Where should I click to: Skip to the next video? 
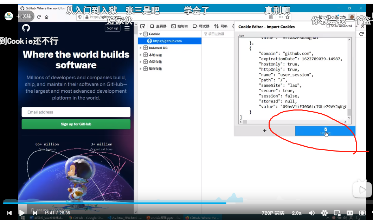click(x=34, y=213)
